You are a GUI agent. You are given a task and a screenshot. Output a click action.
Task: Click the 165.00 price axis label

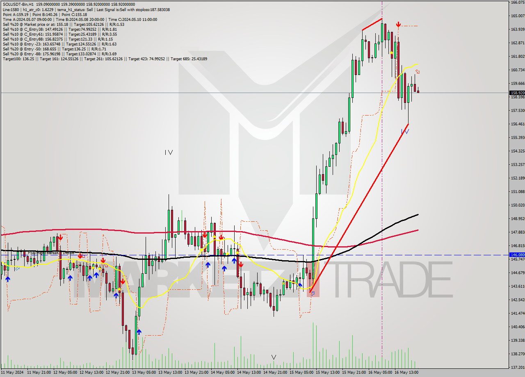tap(517, 16)
